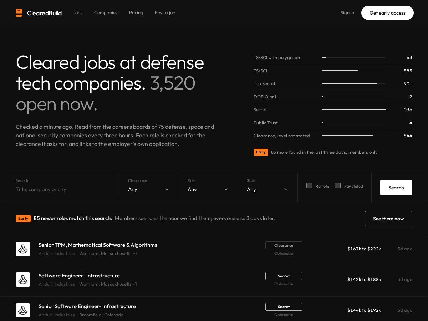Click the TS/SCI clearance label

coord(260,71)
